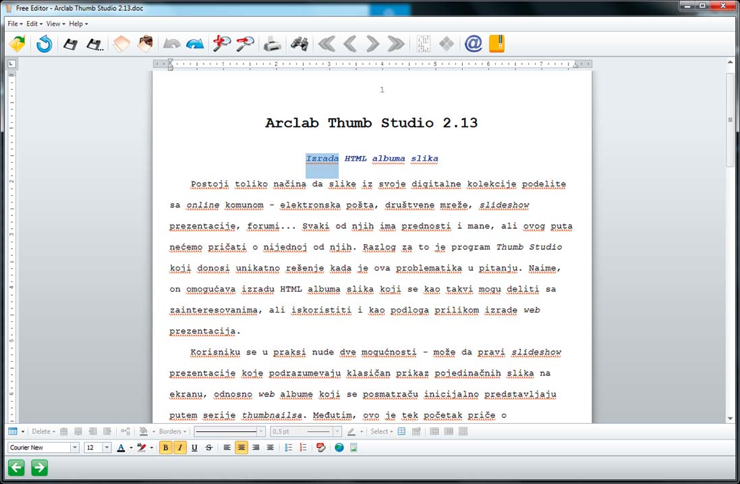Expand the font color dropdown arrow
The height and width of the screenshot is (484, 740).
coord(131,448)
